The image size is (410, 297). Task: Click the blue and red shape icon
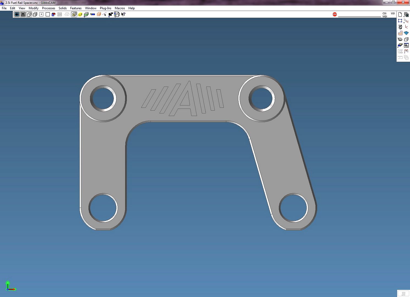click(x=53, y=14)
